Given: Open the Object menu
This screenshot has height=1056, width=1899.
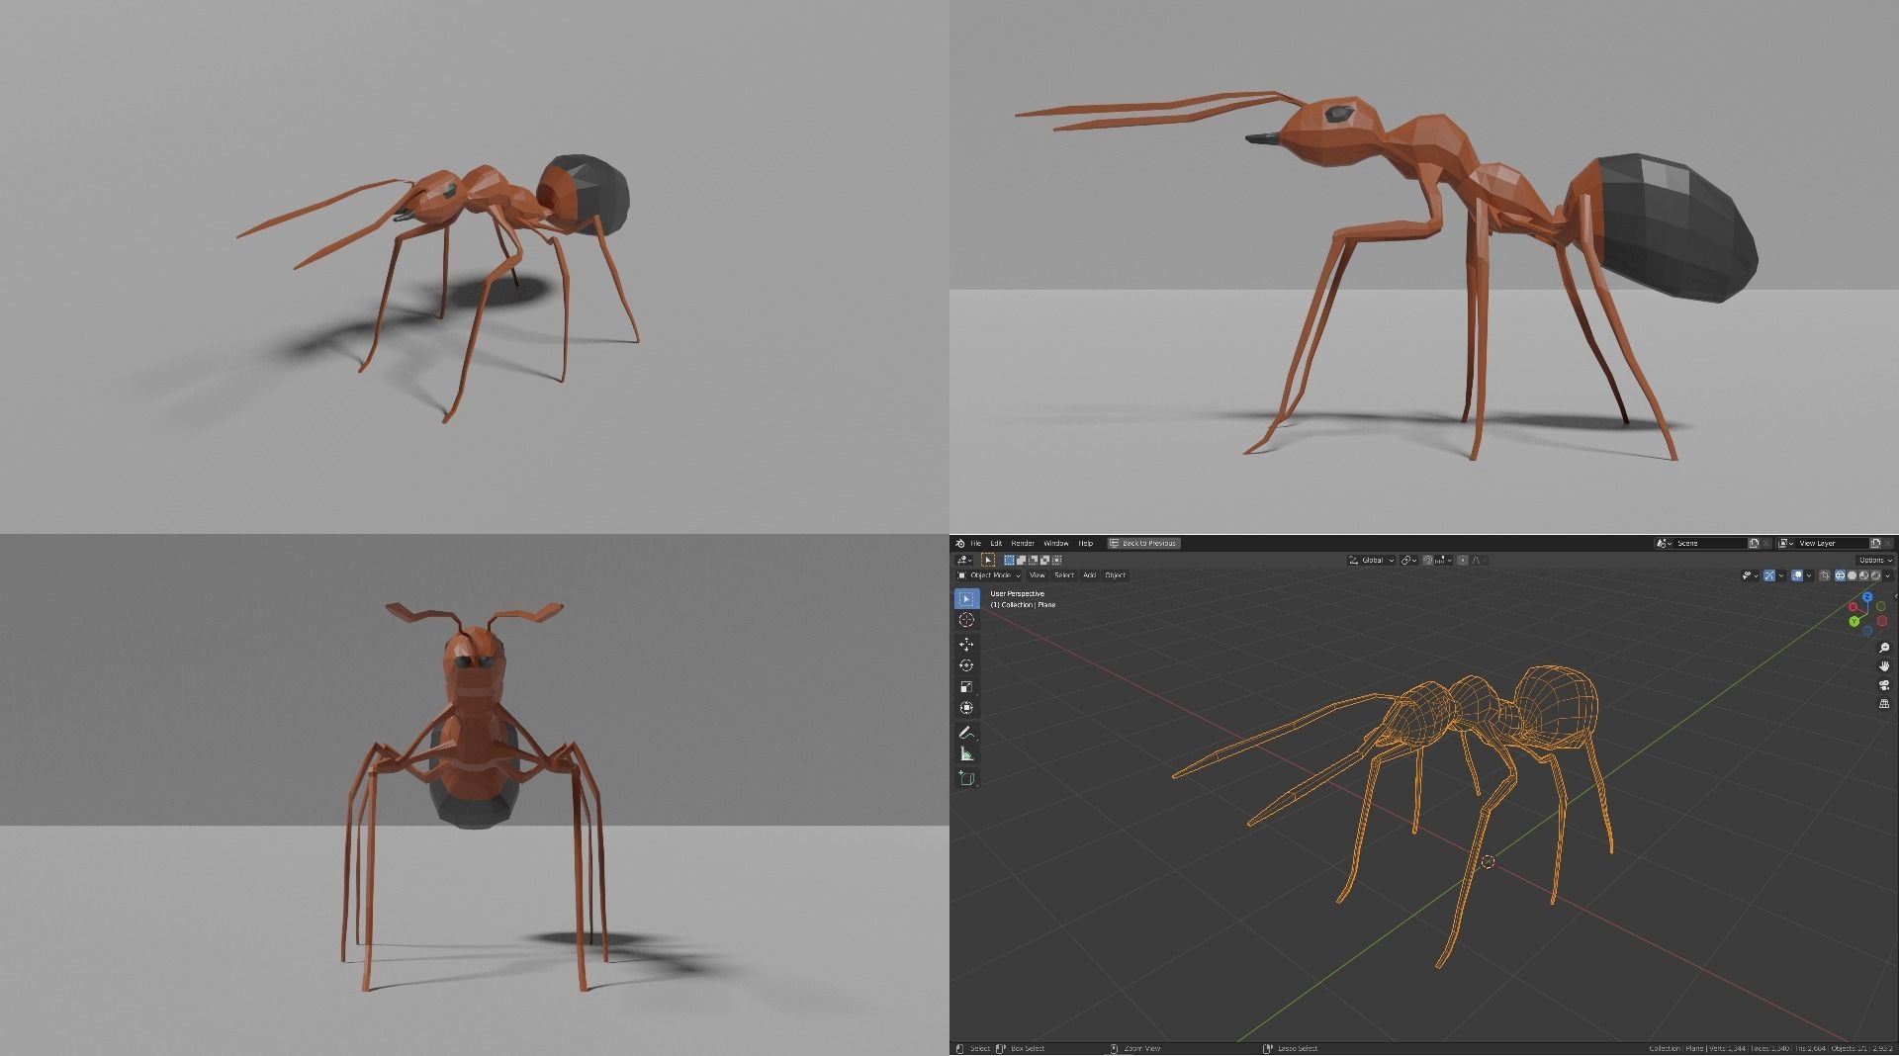Looking at the screenshot, I should [1116, 575].
